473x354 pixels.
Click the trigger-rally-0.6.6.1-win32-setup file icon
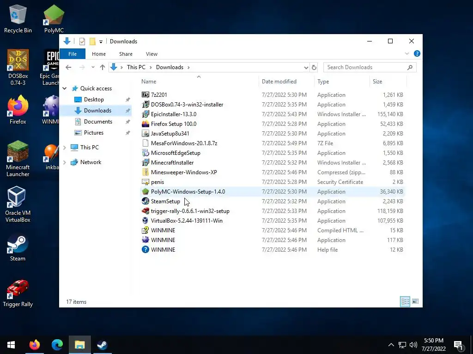(146, 211)
